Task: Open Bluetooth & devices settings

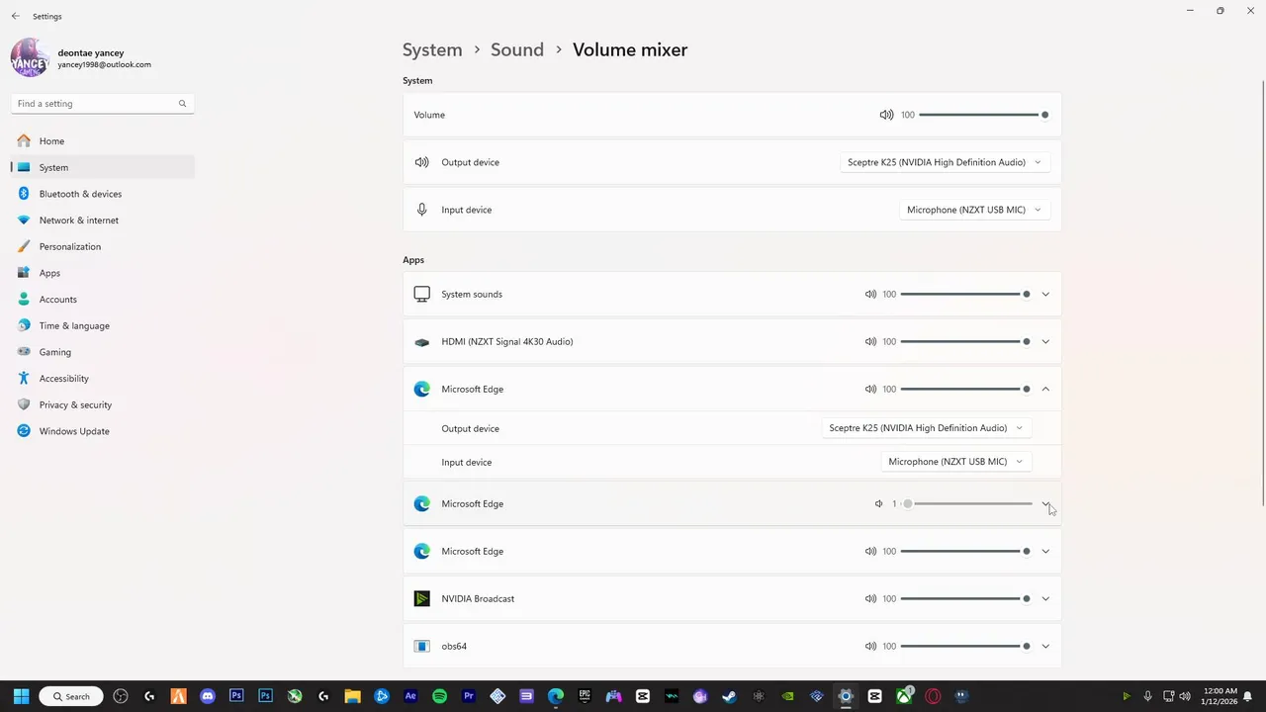Action: coord(103,194)
